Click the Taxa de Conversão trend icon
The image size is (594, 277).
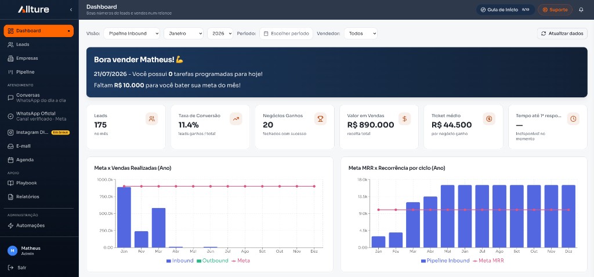click(236, 119)
